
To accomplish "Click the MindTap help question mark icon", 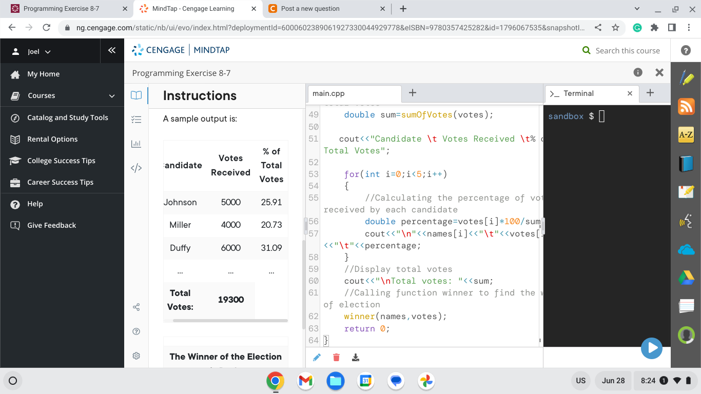I will (x=686, y=50).
